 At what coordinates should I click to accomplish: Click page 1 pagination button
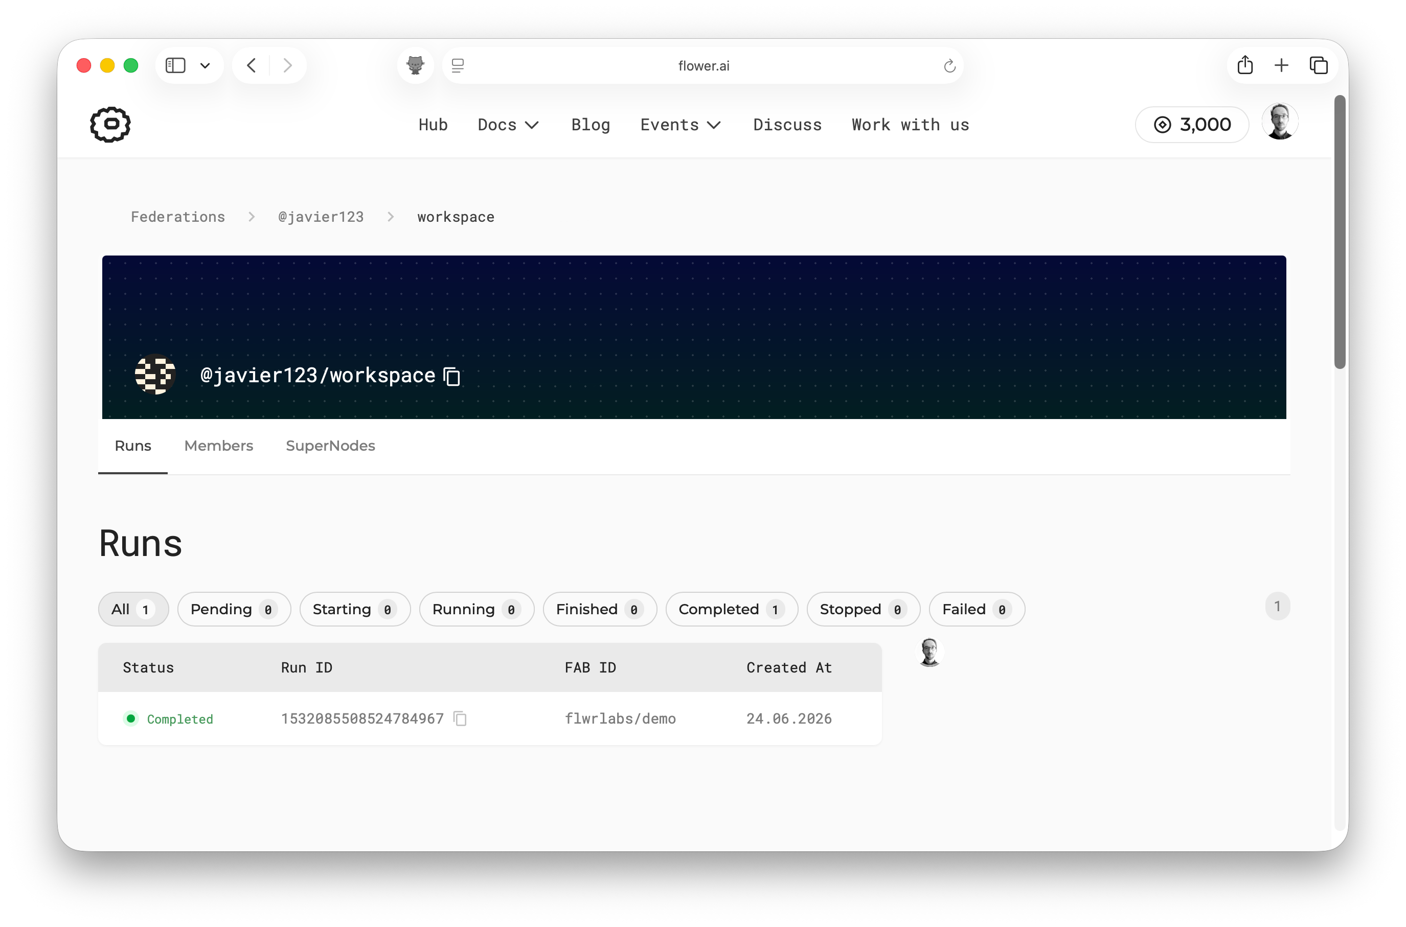[x=1277, y=607]
